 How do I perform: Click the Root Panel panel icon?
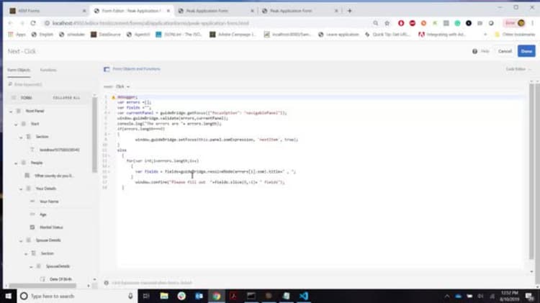click(19, 111)
